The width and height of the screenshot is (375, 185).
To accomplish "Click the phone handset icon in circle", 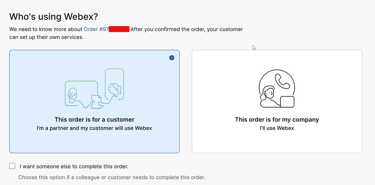I will click(x=282, y=81).
